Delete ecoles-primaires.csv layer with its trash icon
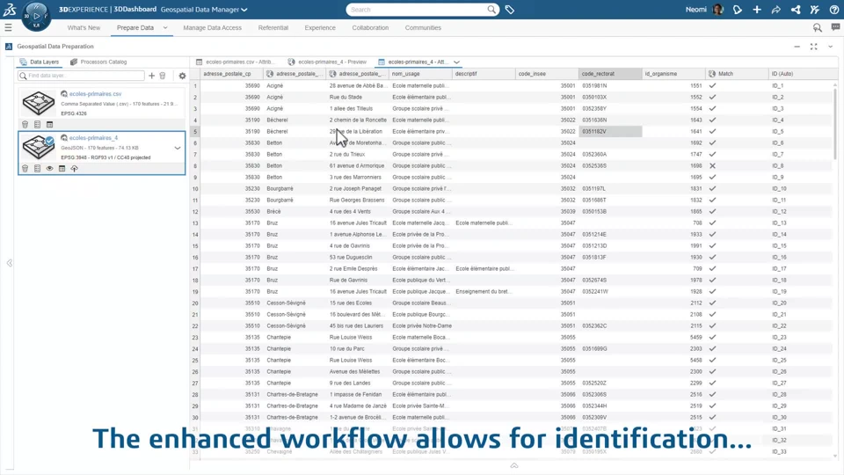 [25, 124]
